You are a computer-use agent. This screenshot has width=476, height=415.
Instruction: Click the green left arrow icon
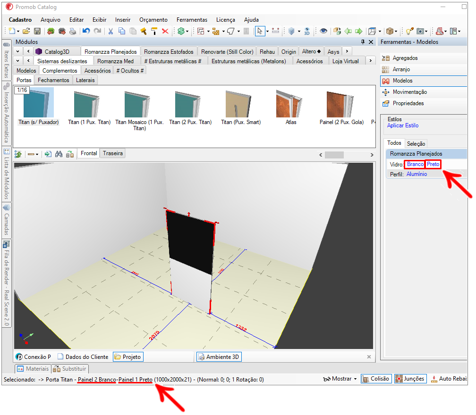tap(348, 31)
